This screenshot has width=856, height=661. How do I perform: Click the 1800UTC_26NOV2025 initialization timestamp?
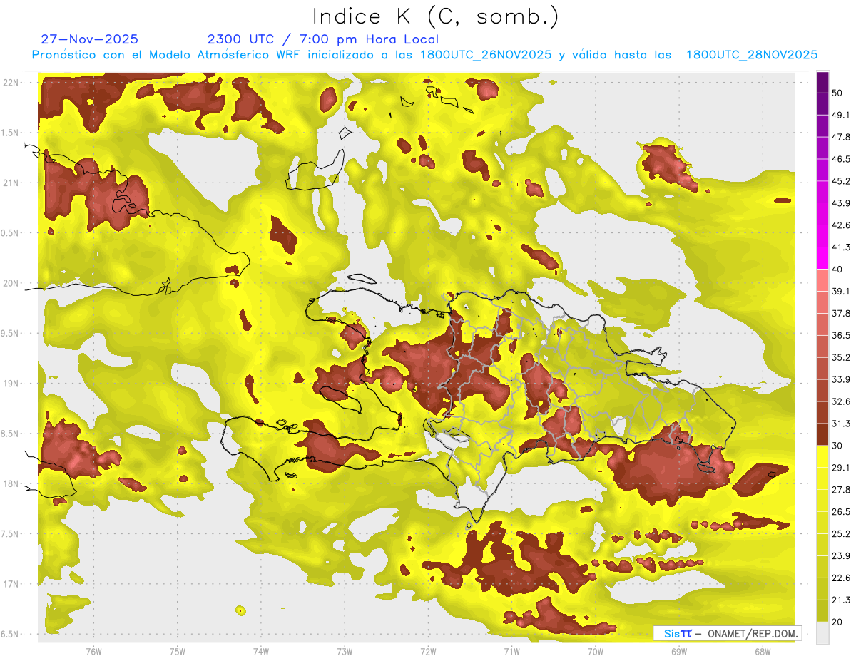click(x=486, y=55)
